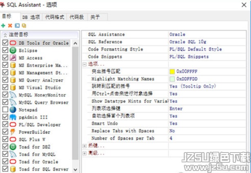Expand the 热键... hotkeys group
This screenshot has width=251, height=173.
[x=84, y=146]
